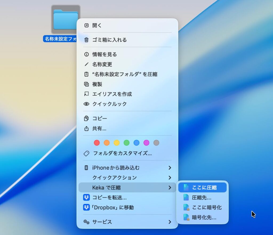Viewport: 273px width, 235px height.
Task: Apply the purple color tag
Action: [x=146, y=143]
